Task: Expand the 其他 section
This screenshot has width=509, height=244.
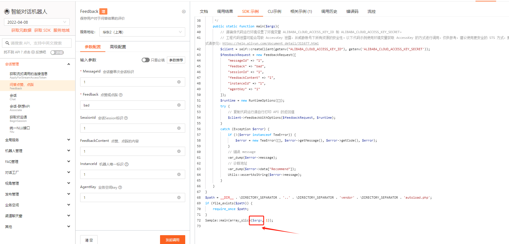Action: pos(69,227)
